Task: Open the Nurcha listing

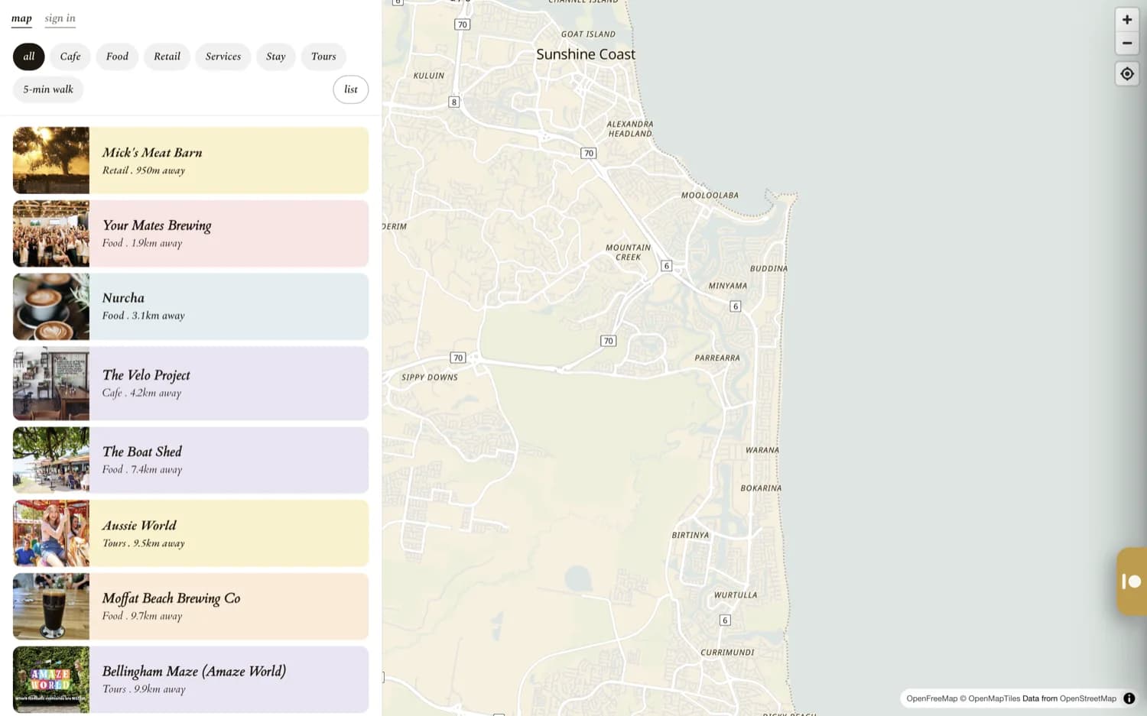Action: [x=190, y=306]
